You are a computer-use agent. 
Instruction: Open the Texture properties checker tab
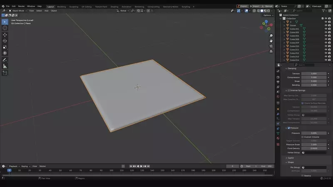[278, 144]
